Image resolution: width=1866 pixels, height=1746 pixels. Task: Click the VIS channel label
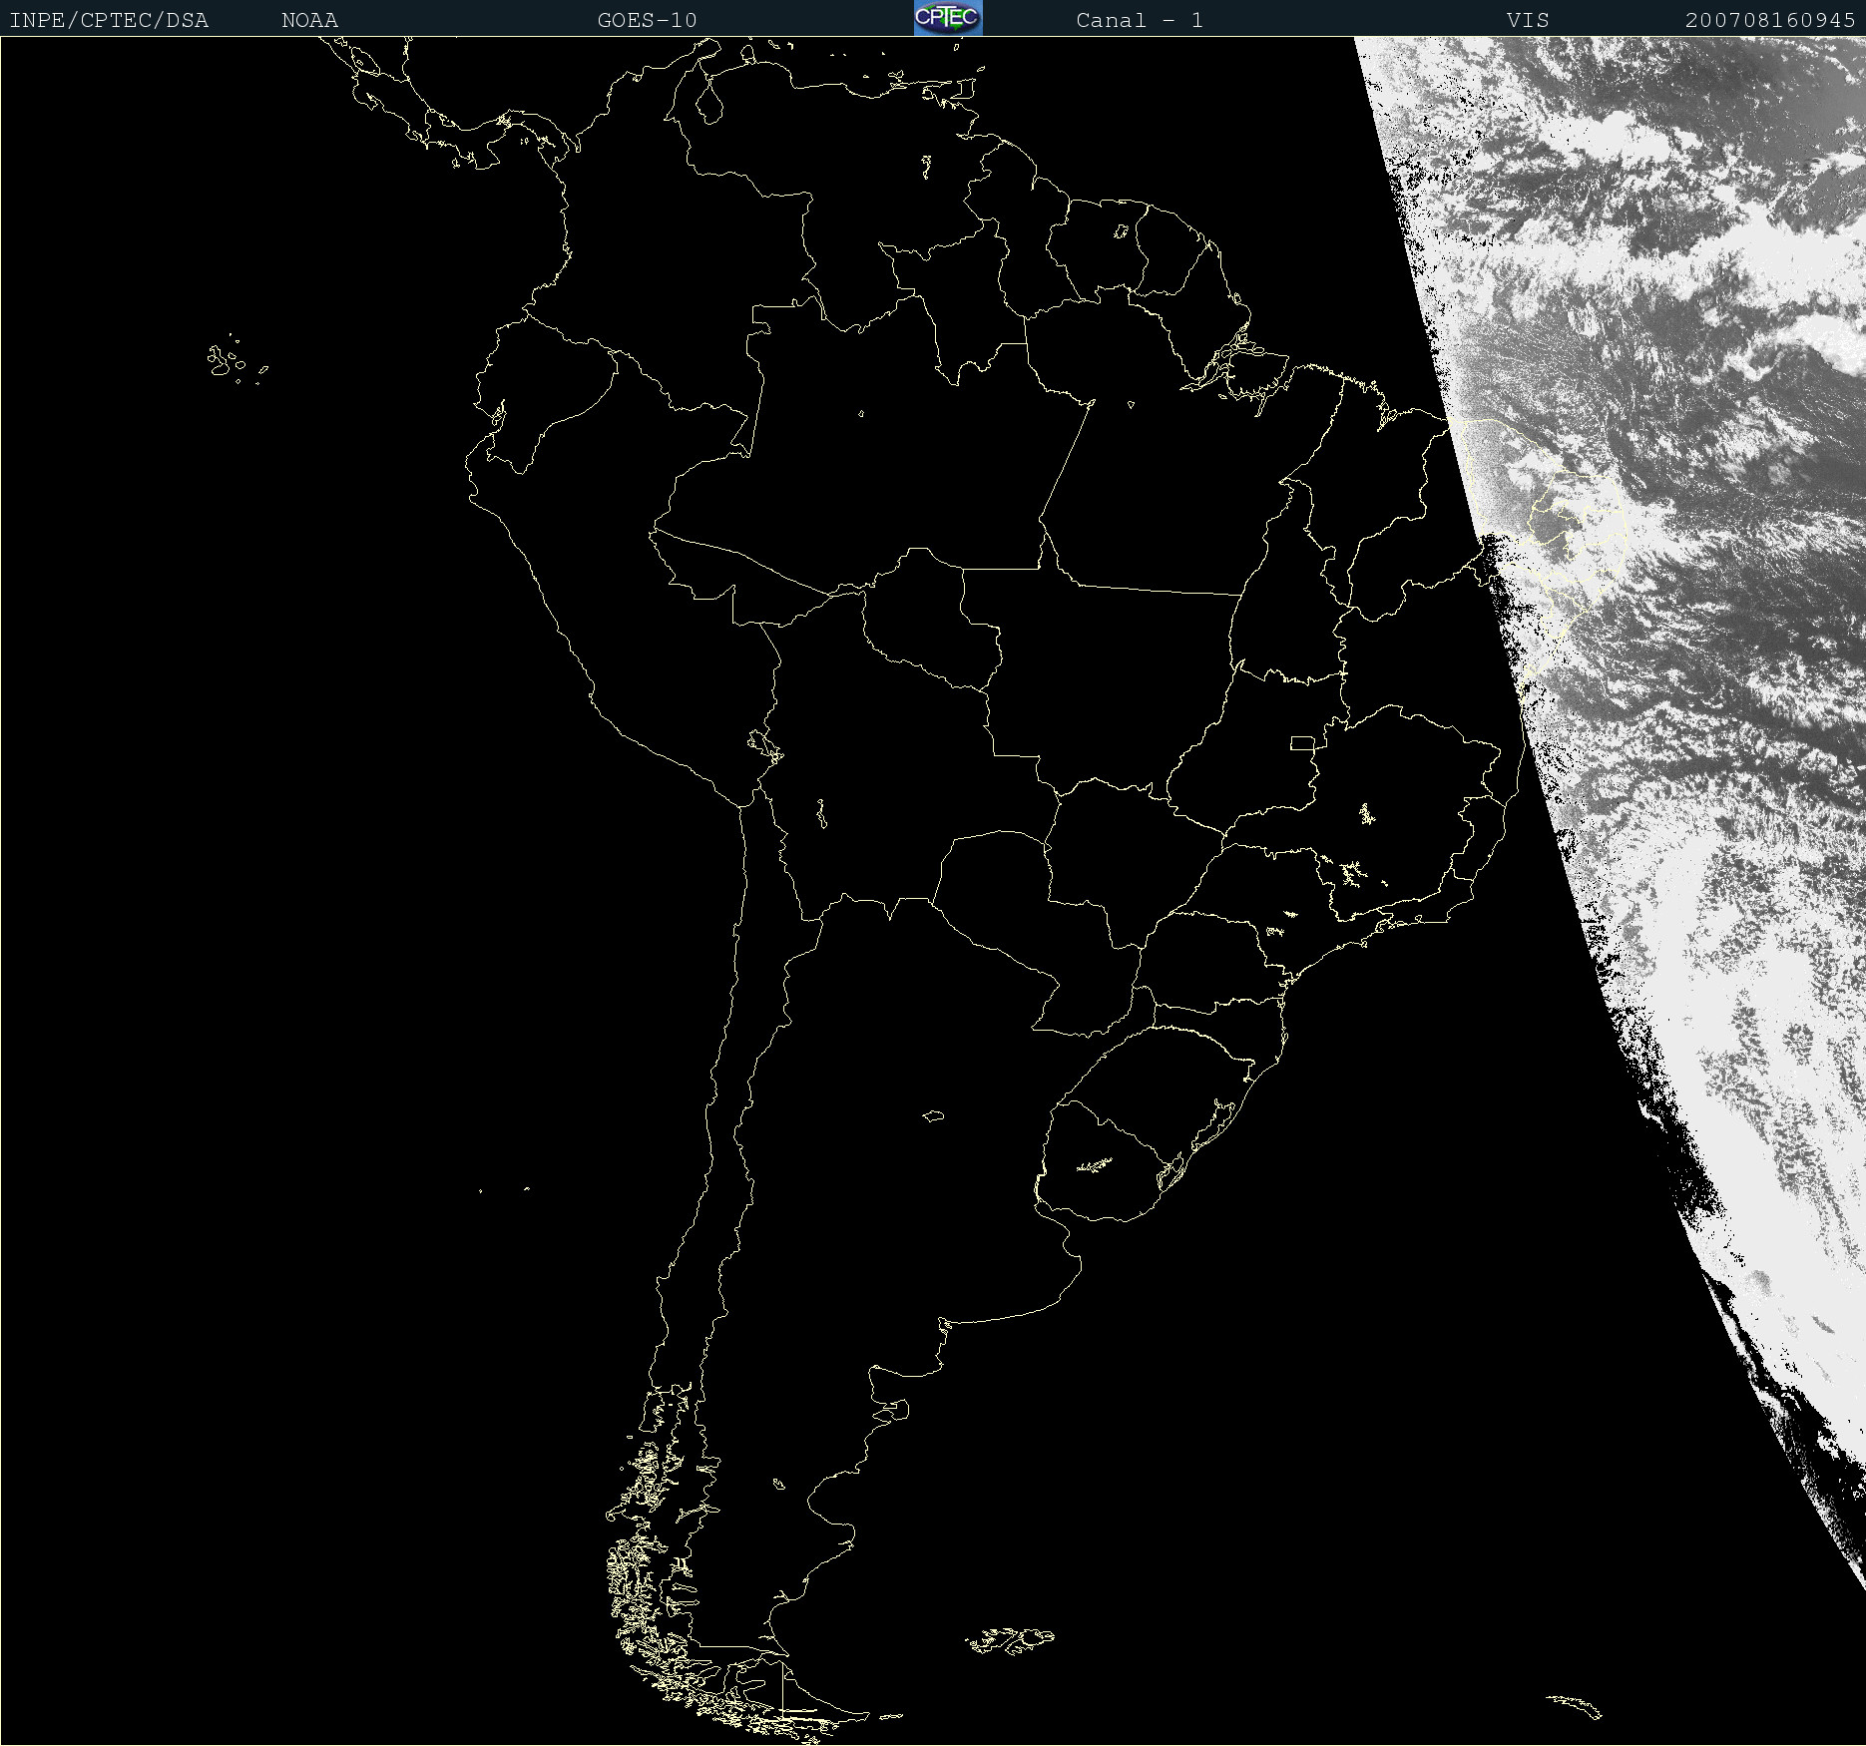1528,20
